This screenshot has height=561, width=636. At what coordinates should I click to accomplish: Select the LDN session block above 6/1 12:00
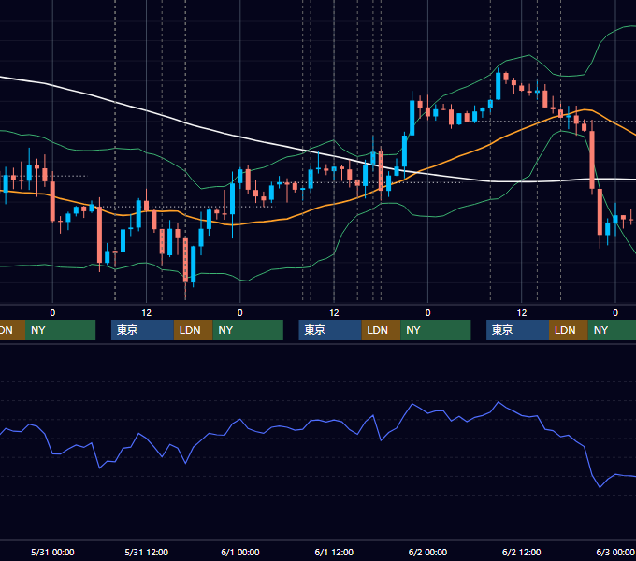[x=381, y=330]
